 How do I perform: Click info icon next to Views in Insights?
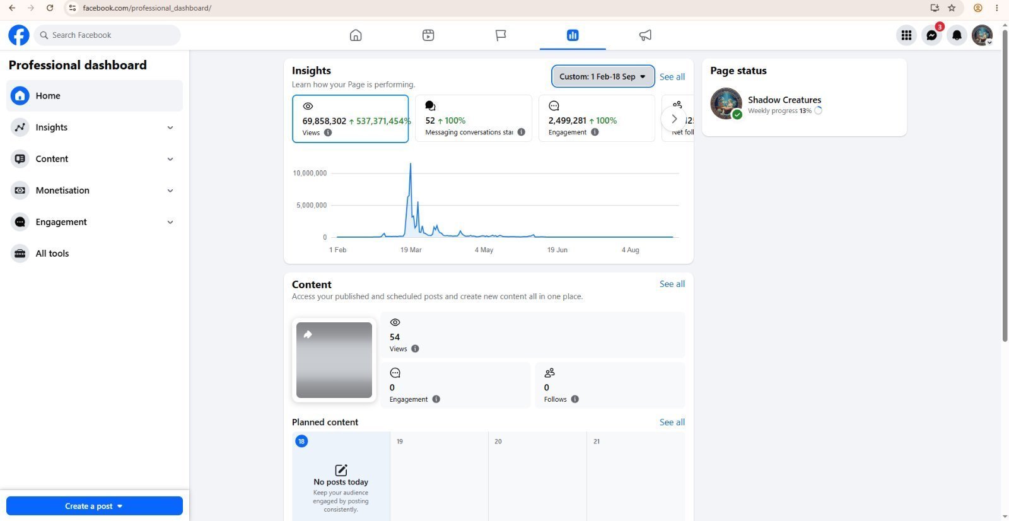tap(328, 132)
